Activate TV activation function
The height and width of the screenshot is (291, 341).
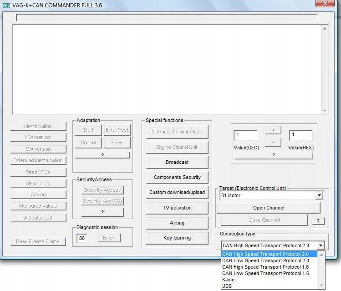tap(177, 208)
